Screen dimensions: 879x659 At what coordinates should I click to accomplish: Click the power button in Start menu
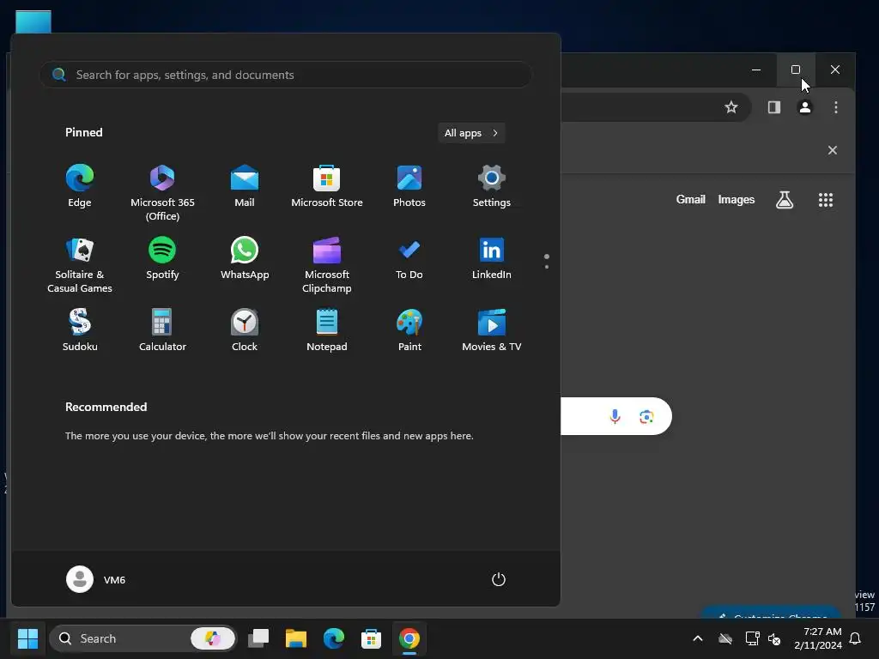pos(499,579)
